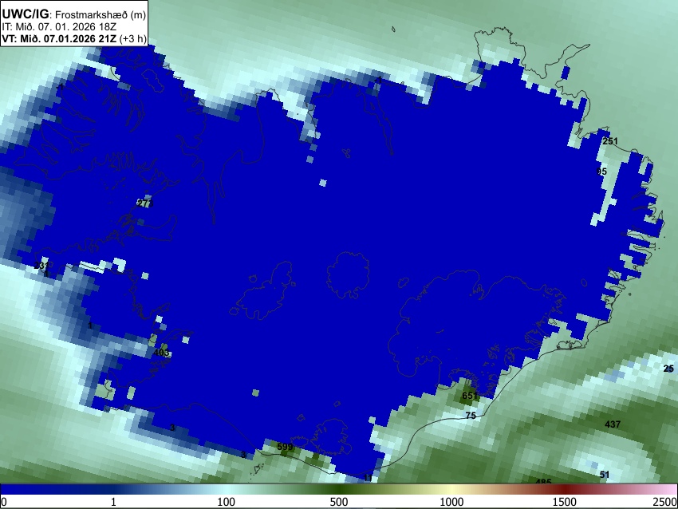The image size is (678, 509).
Task: Pick the 405 value label
Action: pyautogui.click(x=161, y=353)
